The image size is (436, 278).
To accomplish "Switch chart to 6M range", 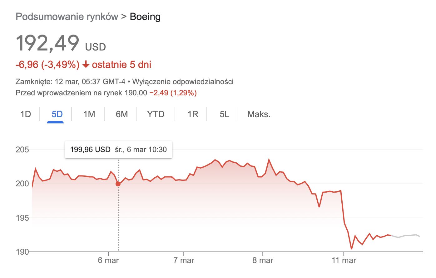I will [122, 114].
